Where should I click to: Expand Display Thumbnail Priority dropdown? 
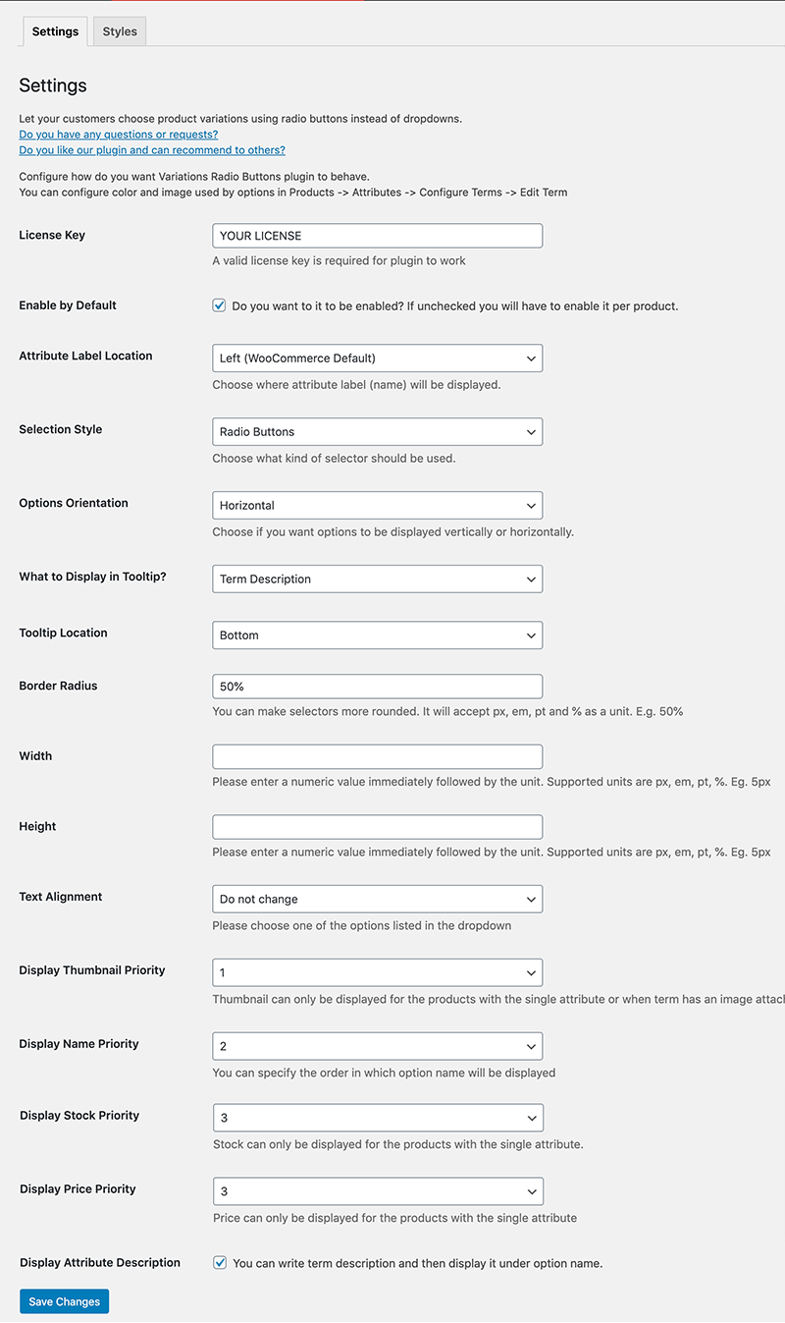[x=377, y=973]
